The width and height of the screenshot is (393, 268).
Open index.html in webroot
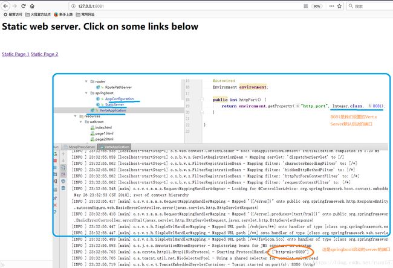101,127
